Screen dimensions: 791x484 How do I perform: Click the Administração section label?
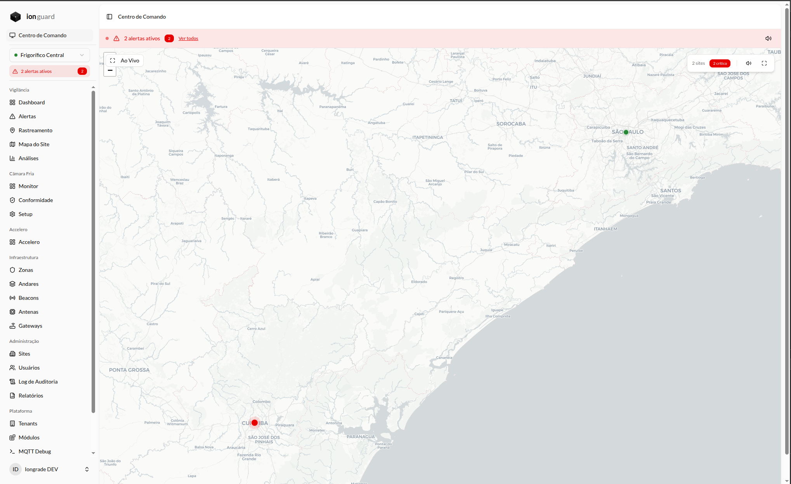pos(24,341)
